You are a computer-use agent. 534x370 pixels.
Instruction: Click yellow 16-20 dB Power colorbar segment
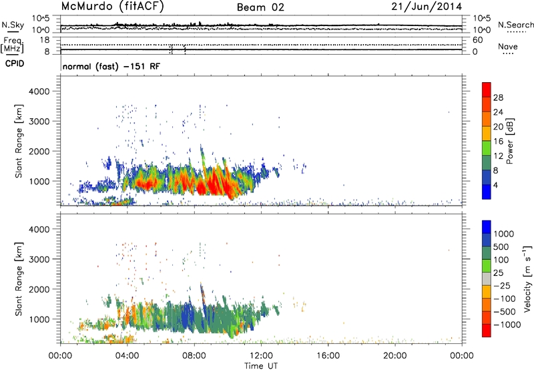click(x=487, y=133)
